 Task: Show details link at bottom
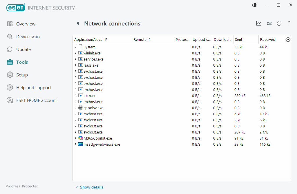click(x=90, y=187)
